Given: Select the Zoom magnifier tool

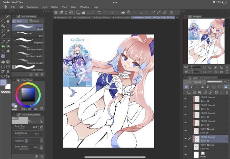Looking at the screenshot, I should pyautogui.click(x=3, y=21).
